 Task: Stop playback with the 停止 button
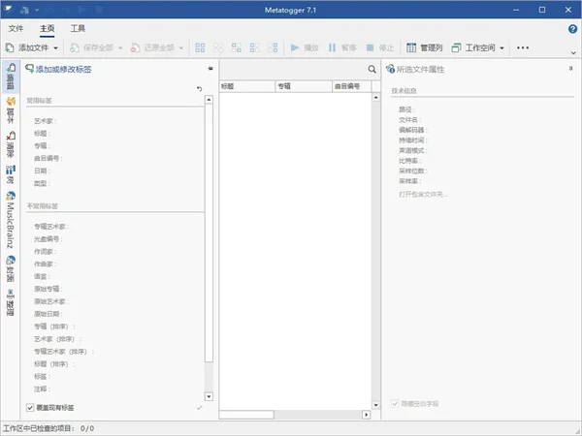click(379, 47)
